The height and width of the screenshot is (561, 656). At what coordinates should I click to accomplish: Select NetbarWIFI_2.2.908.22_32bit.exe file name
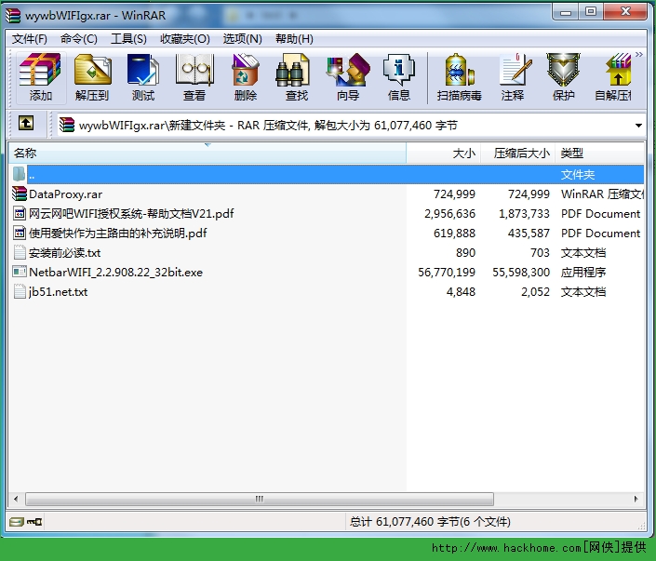coord(116,273)
